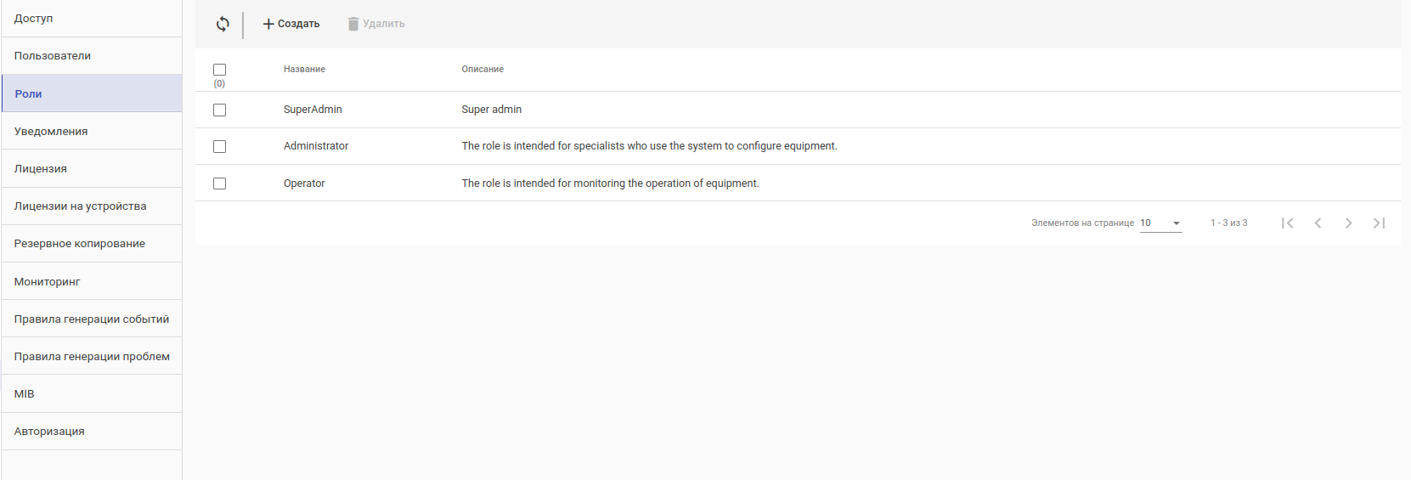Viewport: 1411px width, 480px height.
Task: Switch to the Уведомления menu item
Action: (51, 132)
